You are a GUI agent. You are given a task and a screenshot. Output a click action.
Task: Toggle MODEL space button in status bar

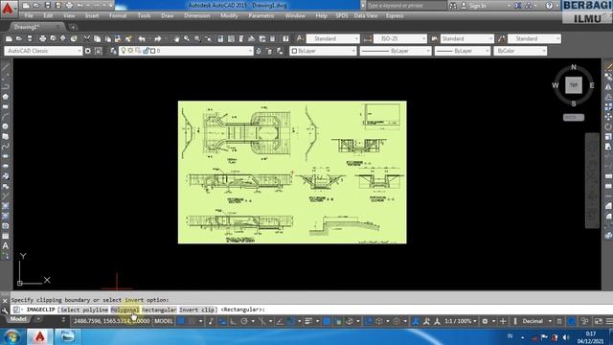point(164,321)
